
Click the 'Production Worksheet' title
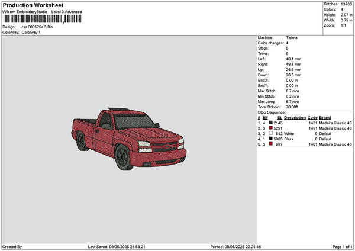click(x=33, y=5)
